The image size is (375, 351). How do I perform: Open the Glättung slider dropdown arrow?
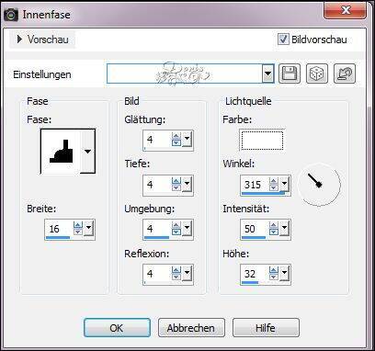(x=187, y=140)
